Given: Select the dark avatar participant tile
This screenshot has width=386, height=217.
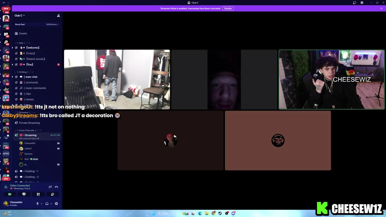Looking at the screenshot, I should coord(170,140).
